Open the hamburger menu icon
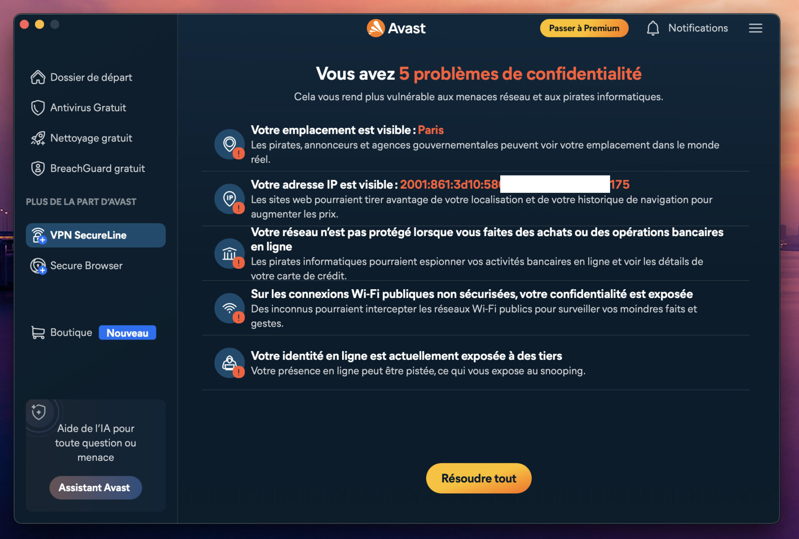The image size is (799, 539). pos(755,28)
